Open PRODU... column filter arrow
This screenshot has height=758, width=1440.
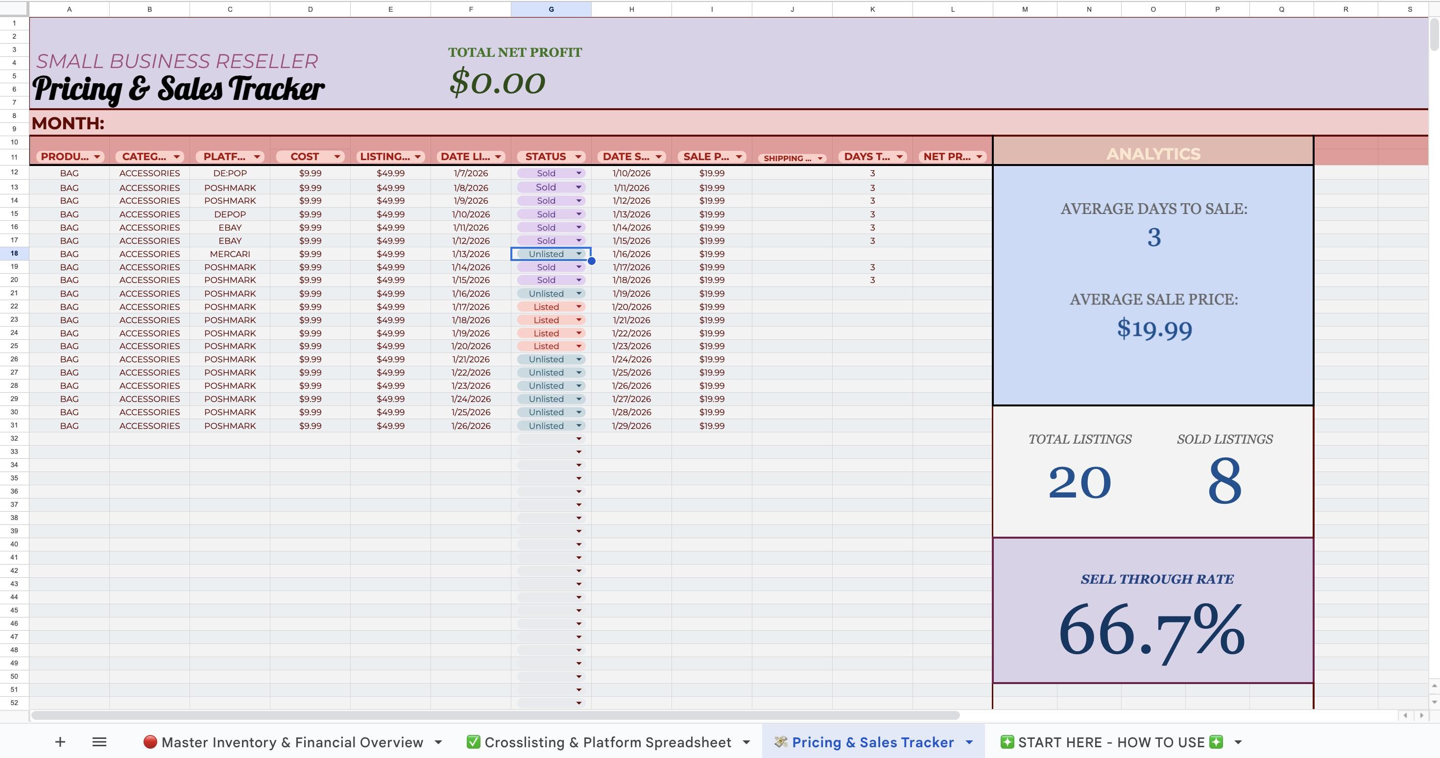tap(97, 157)
